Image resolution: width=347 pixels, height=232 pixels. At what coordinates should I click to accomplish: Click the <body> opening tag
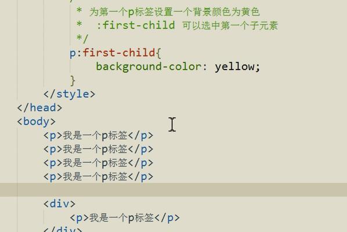tap(36, 122)
